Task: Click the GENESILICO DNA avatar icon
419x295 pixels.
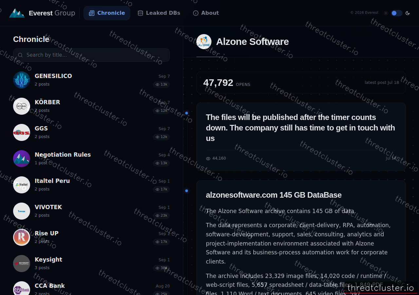Action: [22, 80]
